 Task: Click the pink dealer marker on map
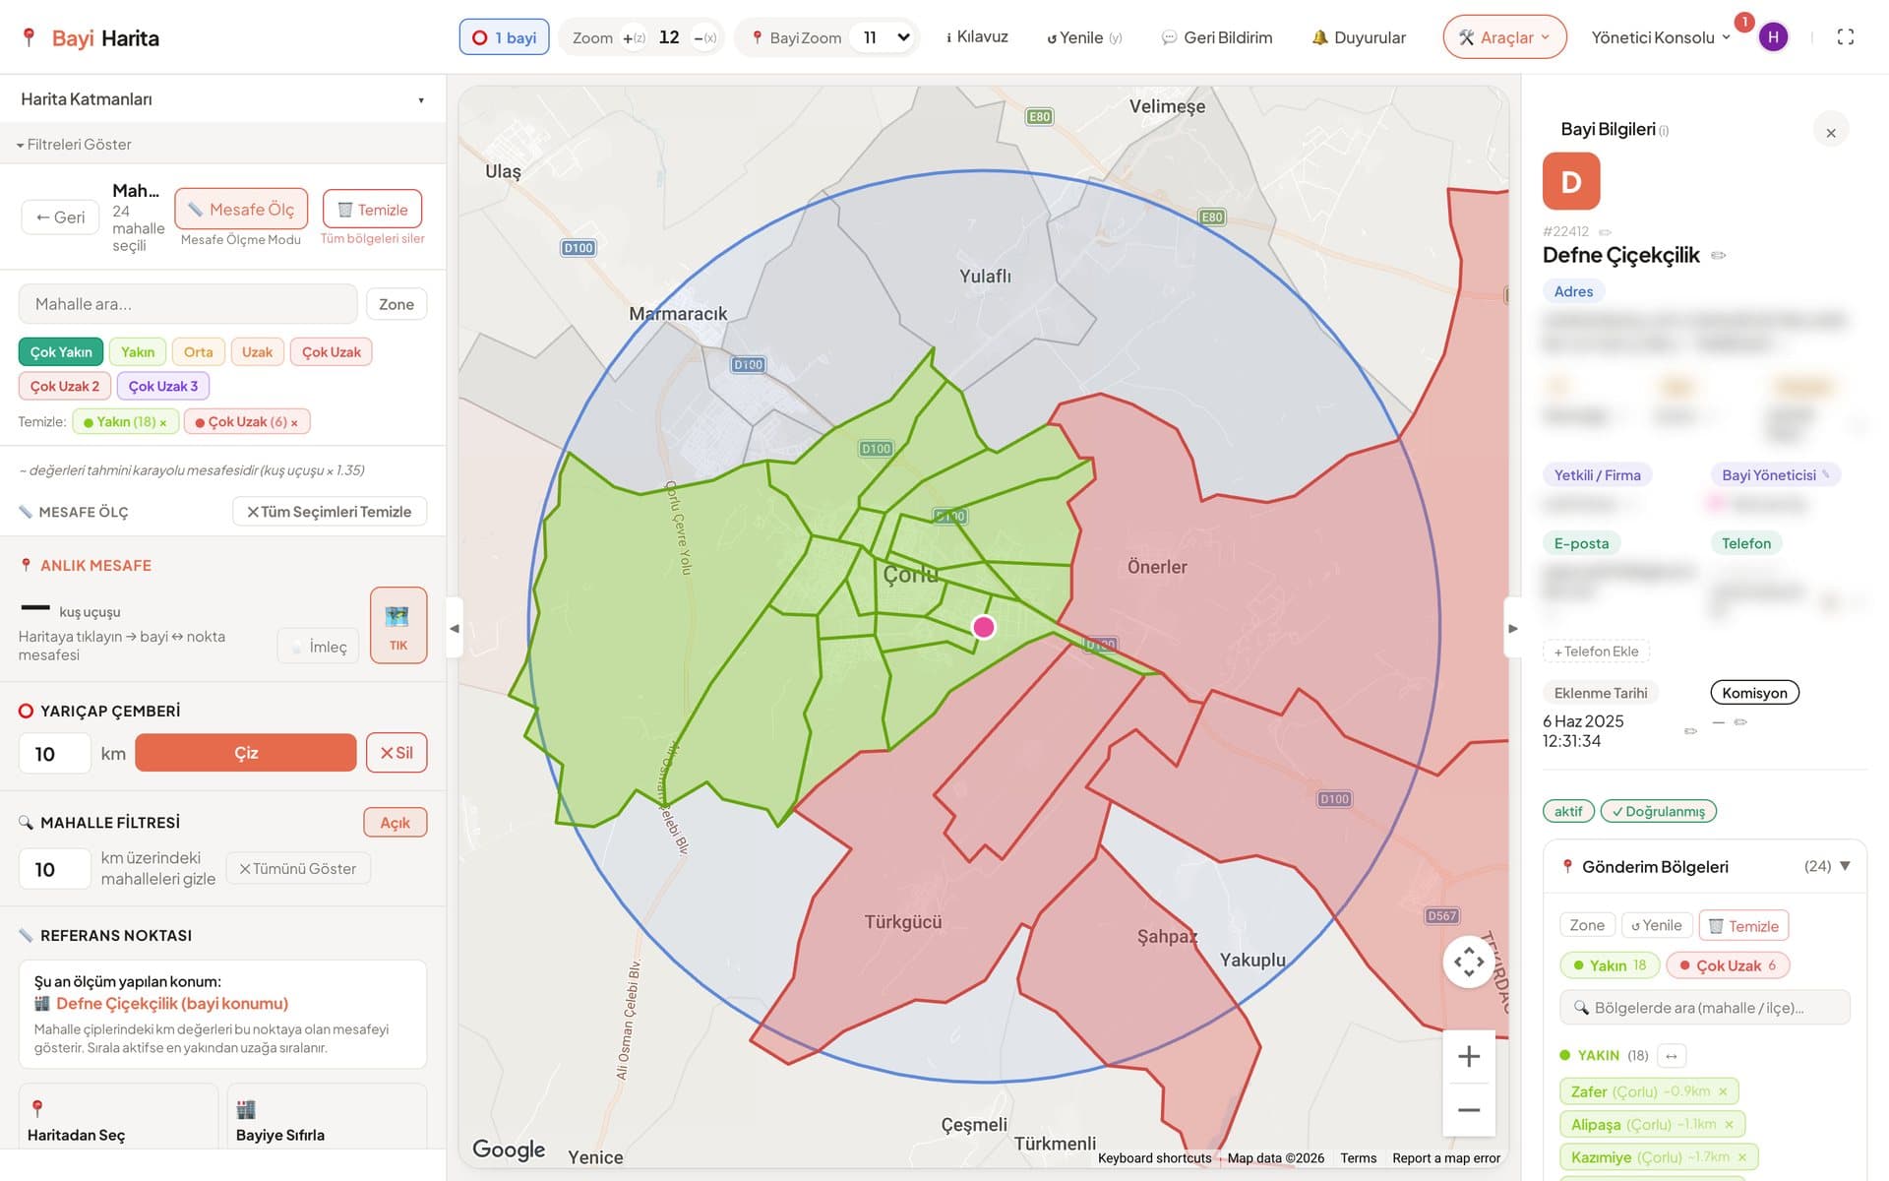(984, 627)
